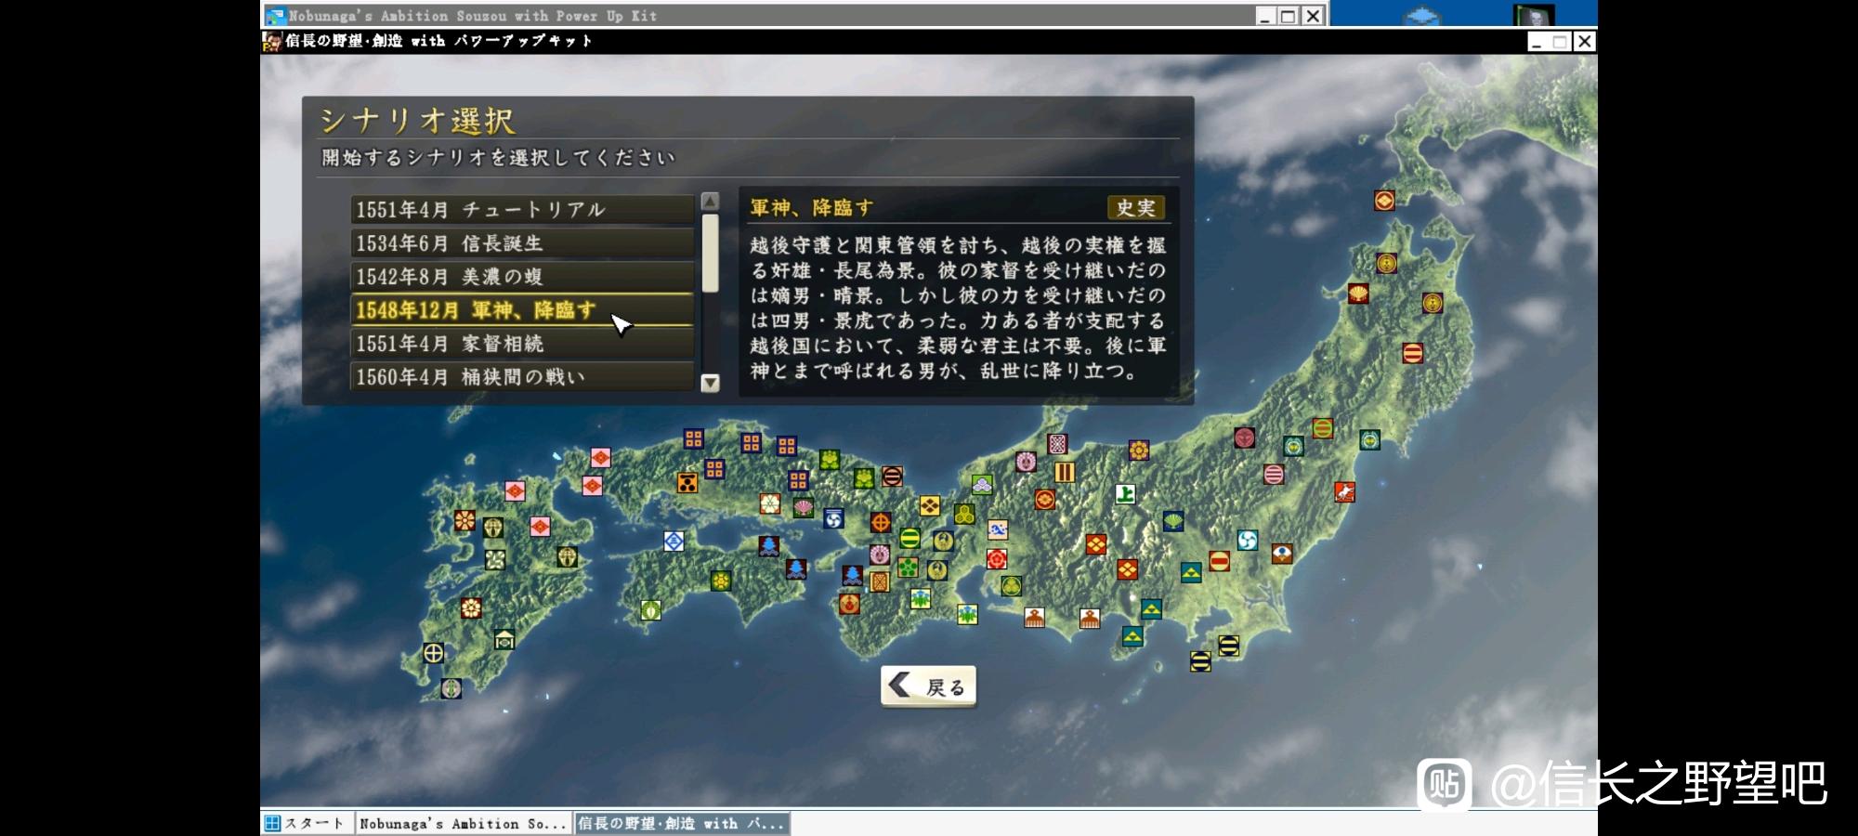This screenshot has height=836, width=1858.
Task: Choose the 1551年4月 家督相続 scenario
Action: [x=522, y=344]
